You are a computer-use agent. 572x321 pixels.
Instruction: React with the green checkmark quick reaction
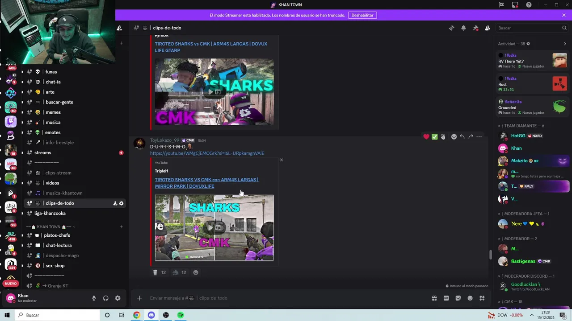[x=434, y=136]
